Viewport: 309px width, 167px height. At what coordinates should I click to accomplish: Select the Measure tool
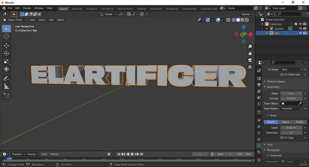point(6,86)
